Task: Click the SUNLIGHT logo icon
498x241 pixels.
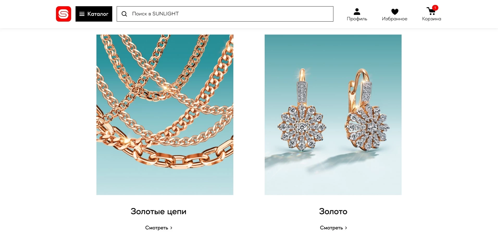Action: [63, 14]
